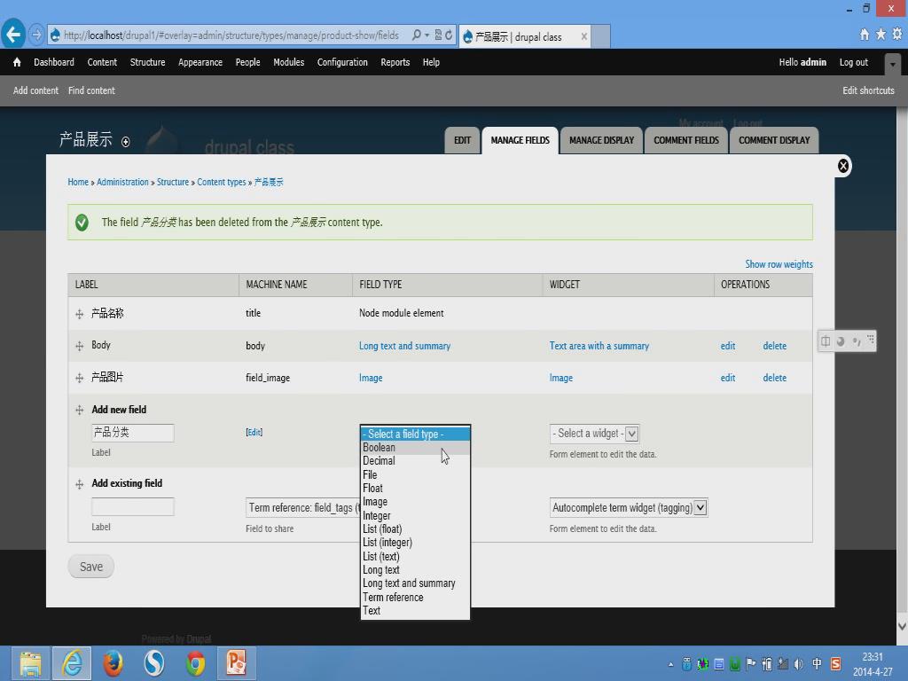Click Edit shortcuts link

[x=868, y=90]
